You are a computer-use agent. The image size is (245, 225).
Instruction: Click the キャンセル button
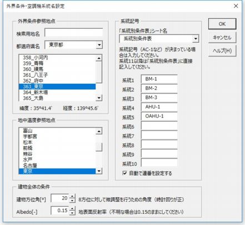[x=222, y=38]
